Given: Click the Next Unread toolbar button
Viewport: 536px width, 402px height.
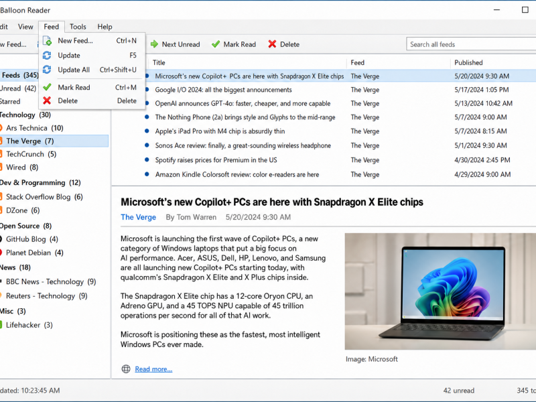Looking at the screenshot, I should coord(176,44).
